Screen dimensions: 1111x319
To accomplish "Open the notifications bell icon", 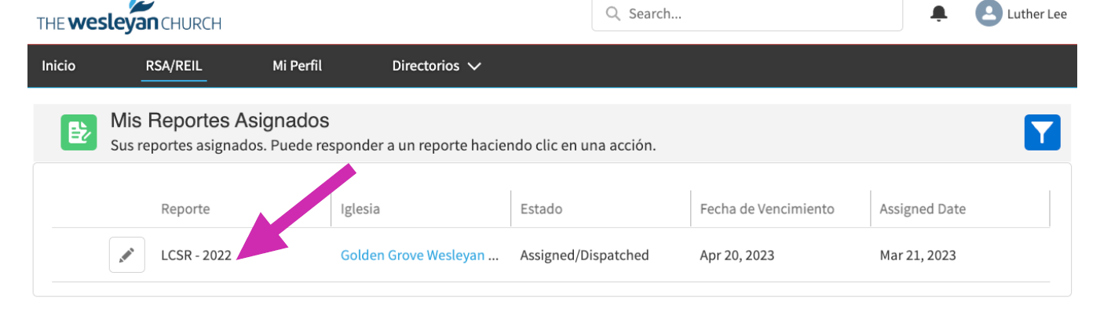I will 939,14.
